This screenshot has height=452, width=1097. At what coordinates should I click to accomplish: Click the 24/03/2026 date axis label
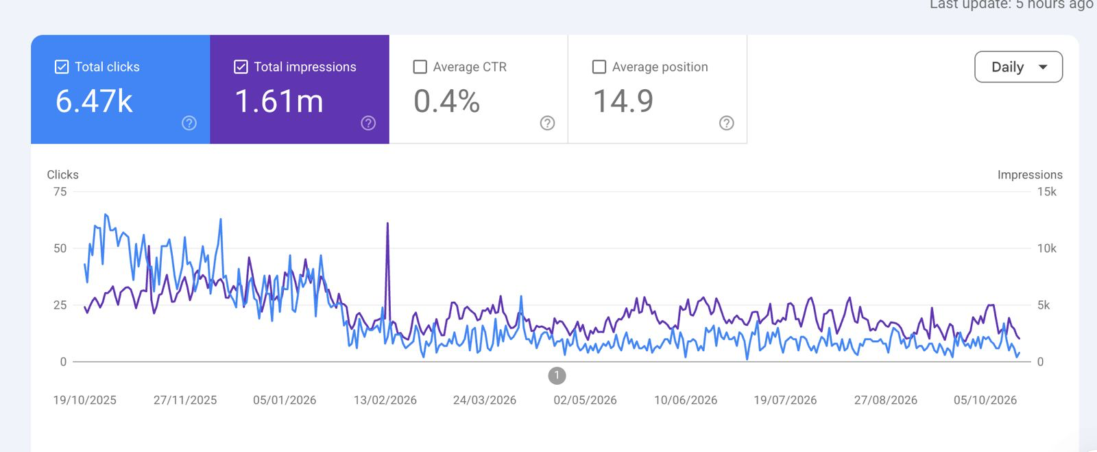[x=485, y=400]
